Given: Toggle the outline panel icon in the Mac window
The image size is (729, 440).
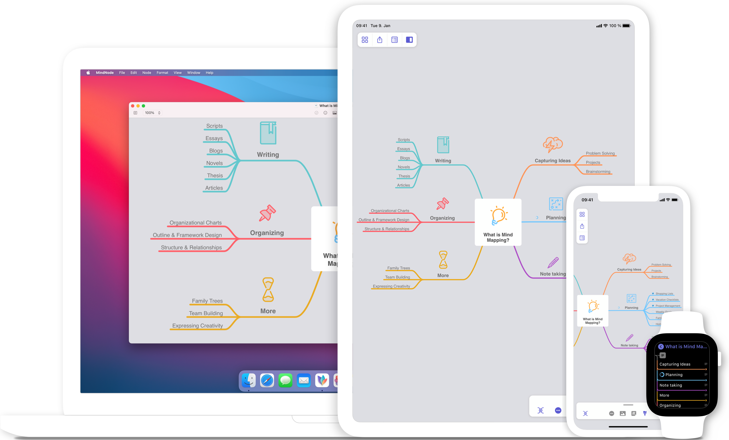Looking at the screenshot, I should (135, 113).
